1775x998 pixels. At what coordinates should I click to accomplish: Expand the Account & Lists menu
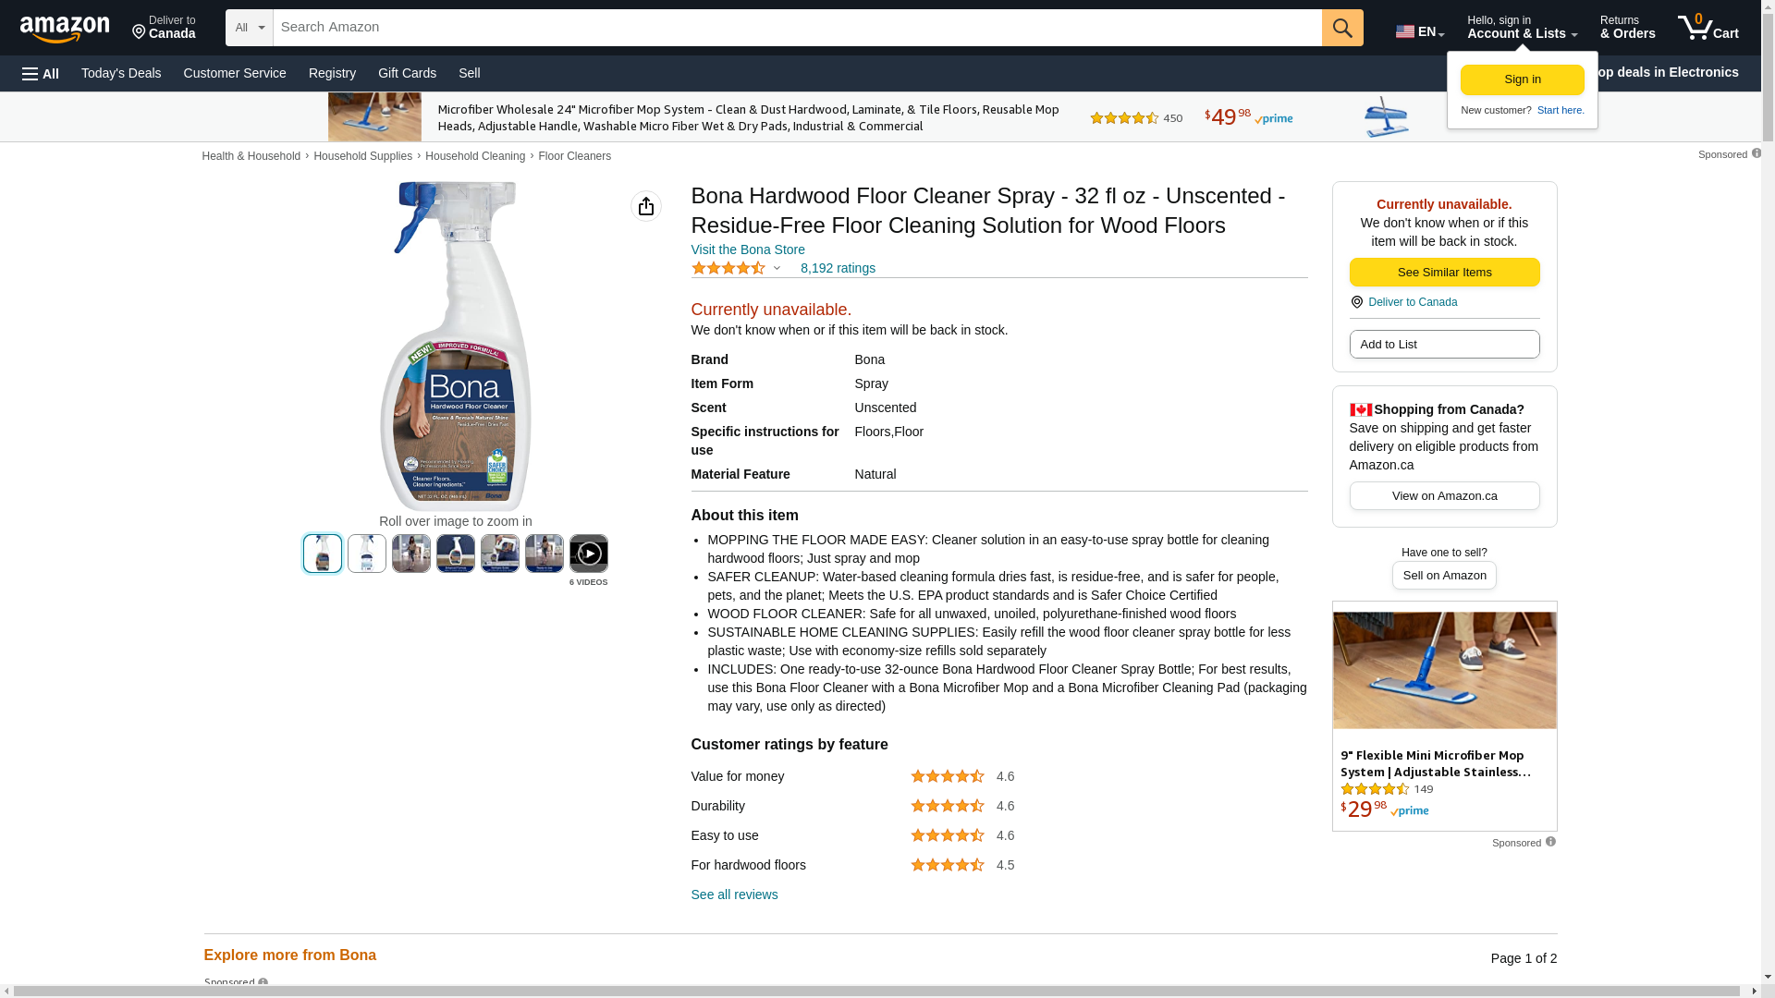(x=1522, y=28)
